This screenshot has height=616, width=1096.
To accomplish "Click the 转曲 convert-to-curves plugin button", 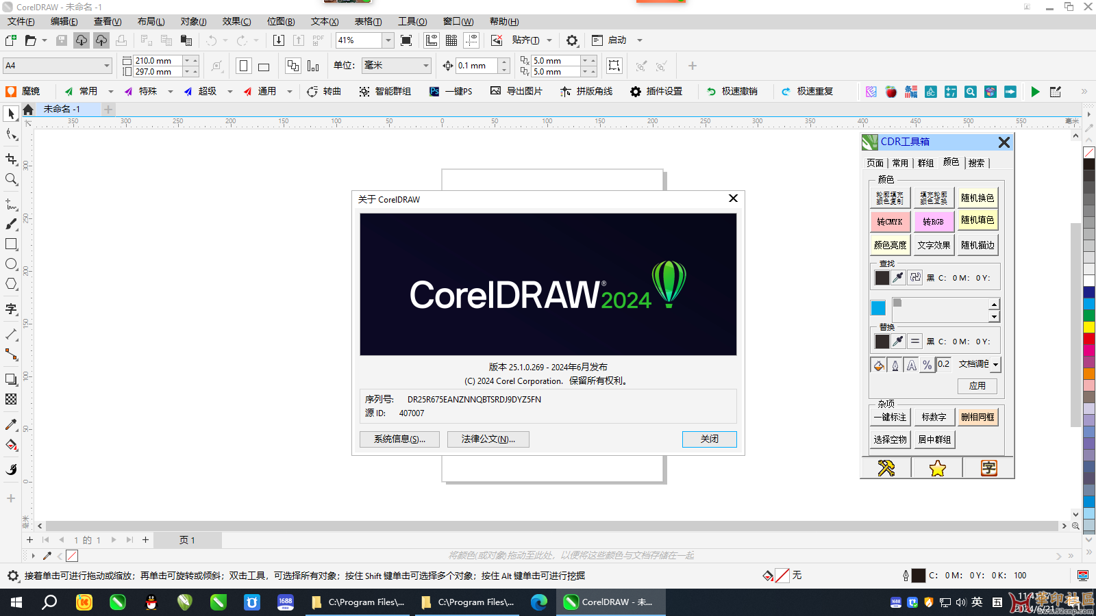I will pyautogui.click(x=324, y=91).
